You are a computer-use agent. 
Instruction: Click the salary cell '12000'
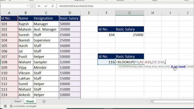pyautogui.click(x=70, y=62)
